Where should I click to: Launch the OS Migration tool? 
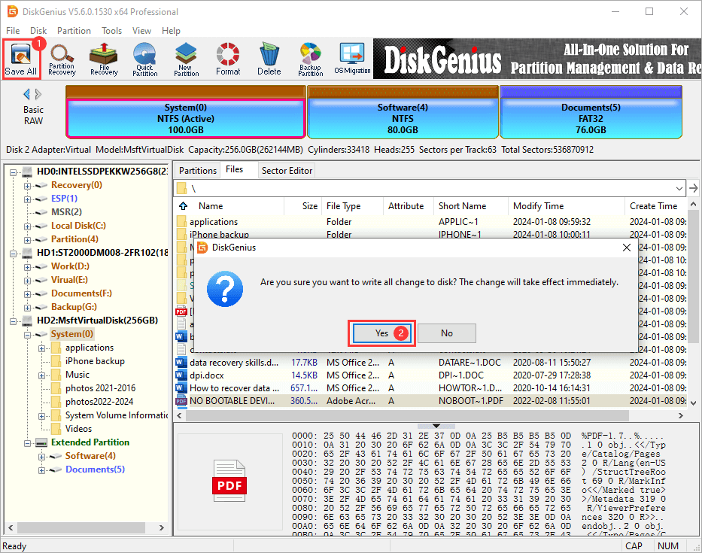[x=352, y=59]
